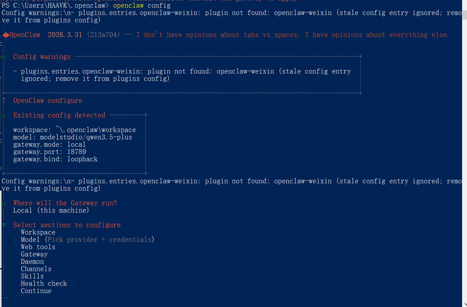Choose Model to pick provider and credentials
467x307 pixels.
[x=30, y=240]
